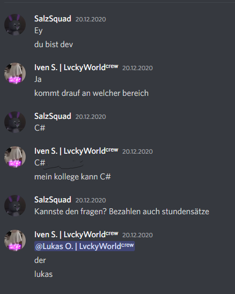Viewport: 235px width, 294px height.
Task: Click Iven S. | LvckyWorld username above 'Ja'
Action: [x=76, y=67]
